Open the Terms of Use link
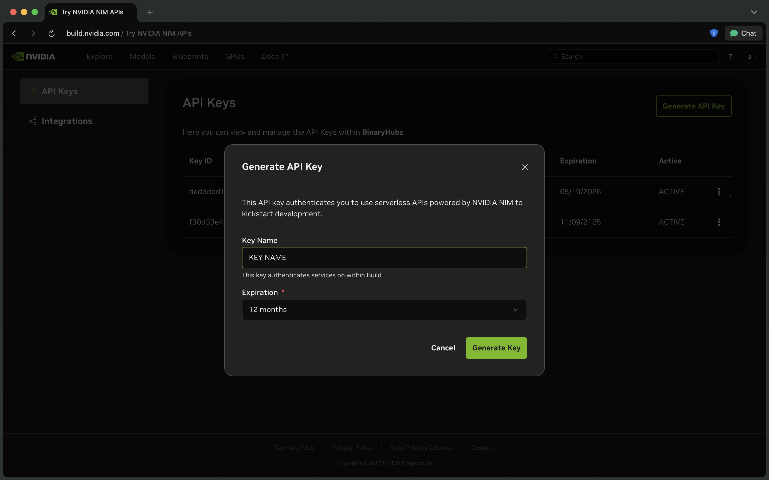The height and width of the screenshot is (480, 769). (x=294, y=448)
